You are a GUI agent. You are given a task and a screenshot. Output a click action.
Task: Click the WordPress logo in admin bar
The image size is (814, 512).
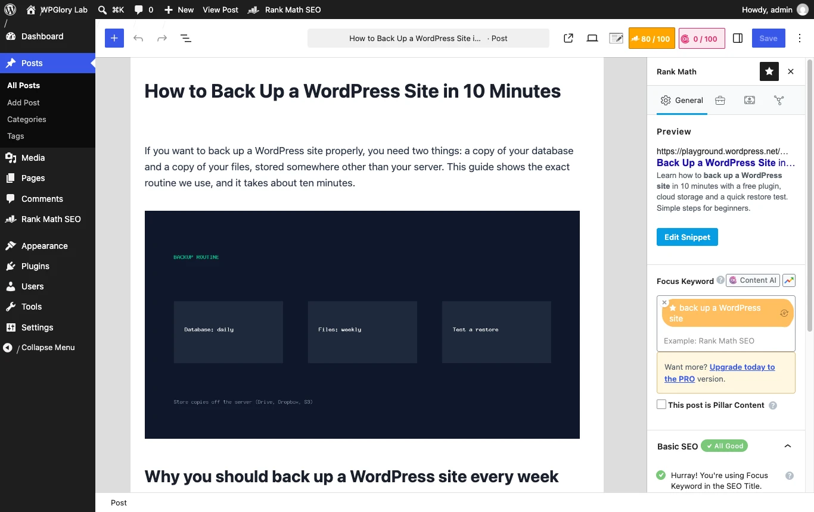point(10,10)
